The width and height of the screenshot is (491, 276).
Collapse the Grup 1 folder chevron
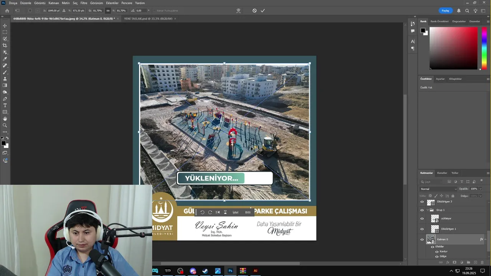428,210
